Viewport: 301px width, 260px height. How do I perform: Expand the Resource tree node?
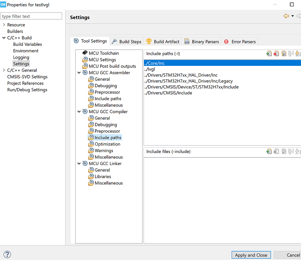click(x=4, y=25)
